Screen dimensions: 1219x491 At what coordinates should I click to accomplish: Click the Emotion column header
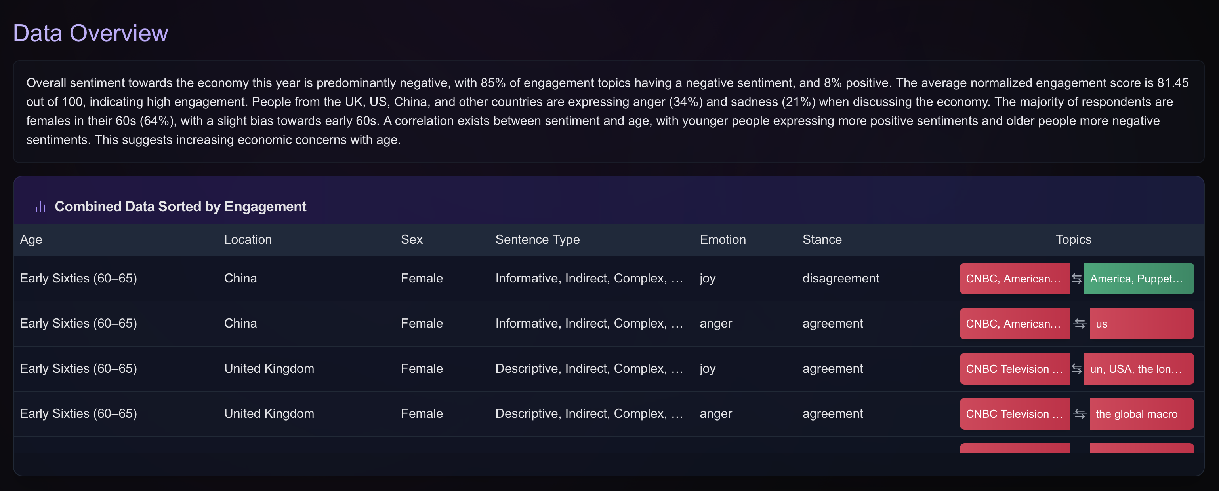point(722,240)
